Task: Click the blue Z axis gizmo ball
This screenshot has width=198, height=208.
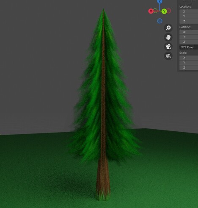Action: coord(159,1)
